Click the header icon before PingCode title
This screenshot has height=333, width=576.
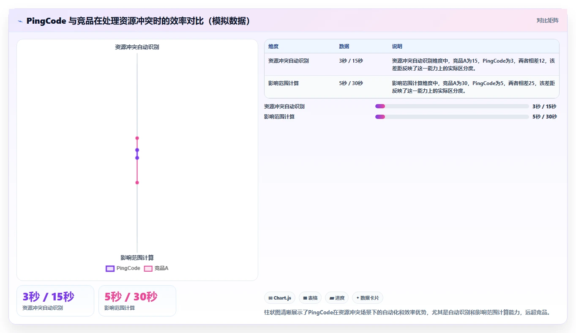[20, 21]
